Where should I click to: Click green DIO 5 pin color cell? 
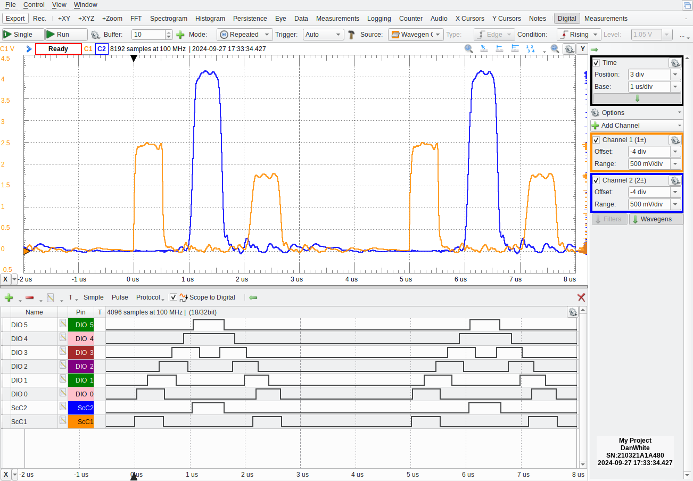(81, 325)
